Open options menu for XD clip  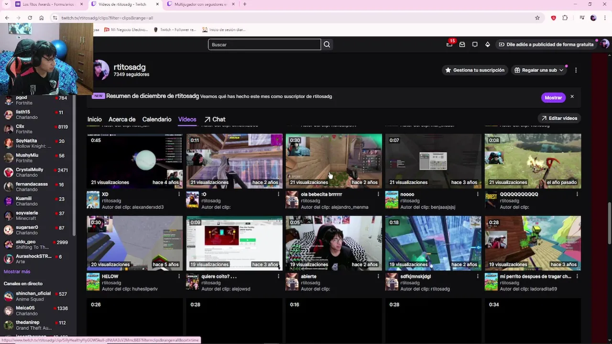click(179, 194)
